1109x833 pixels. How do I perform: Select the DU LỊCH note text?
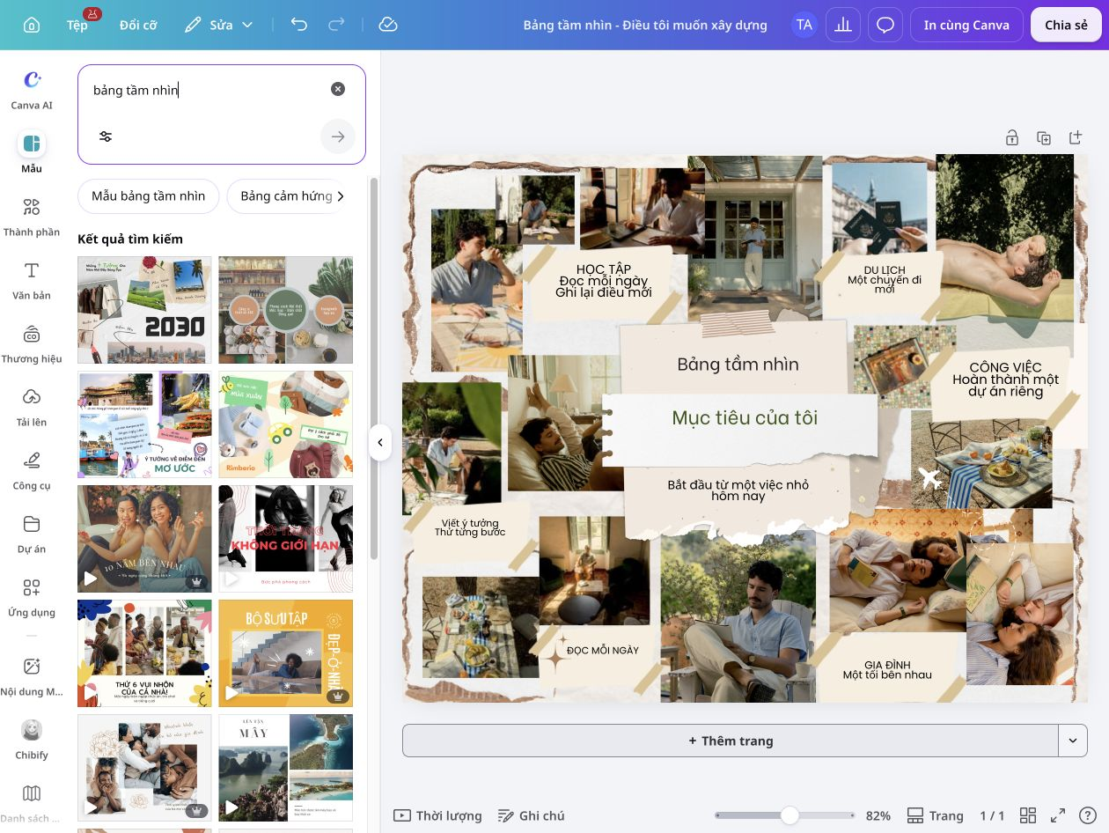point(885,279)
